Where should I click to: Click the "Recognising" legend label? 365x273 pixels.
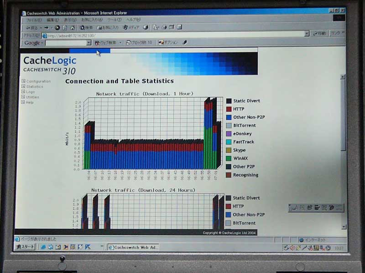pyautogui.click(x=245, y=175)
